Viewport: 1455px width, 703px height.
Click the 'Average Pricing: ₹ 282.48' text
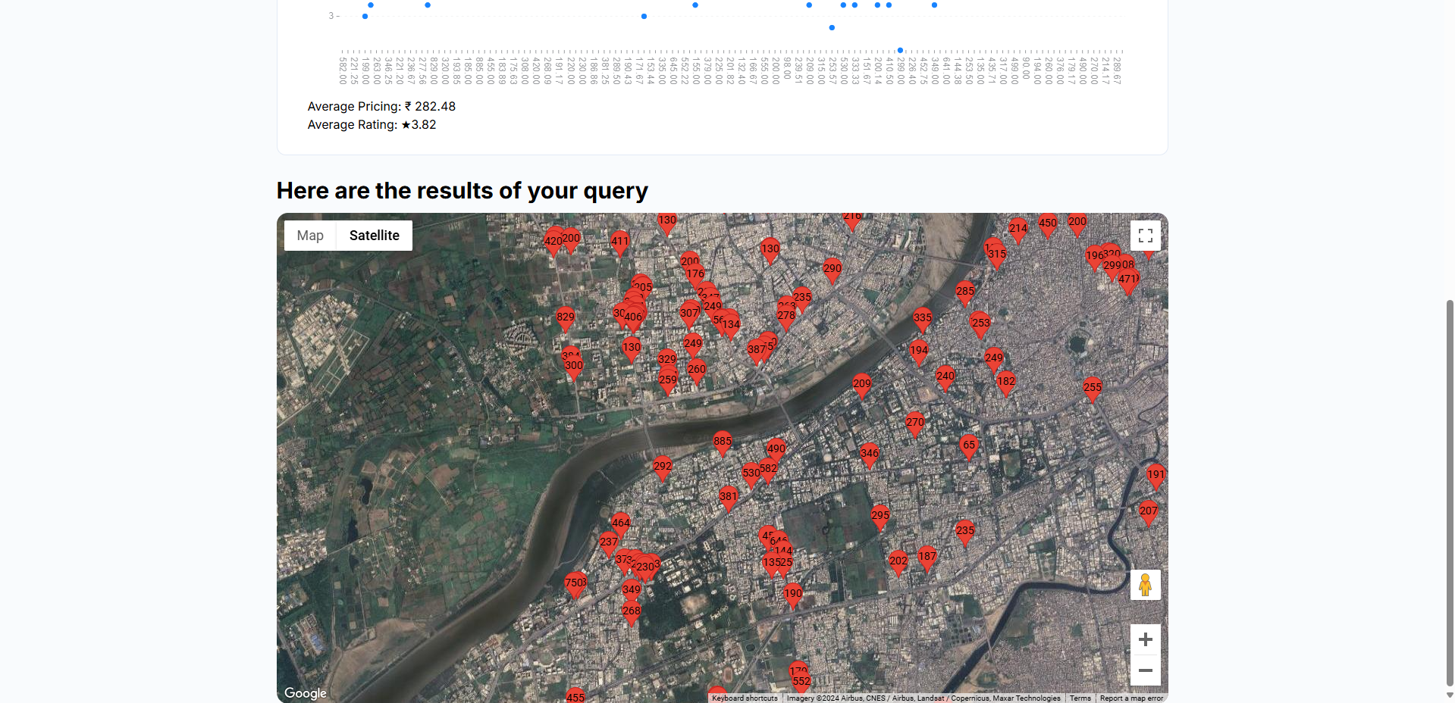[381, 107]
